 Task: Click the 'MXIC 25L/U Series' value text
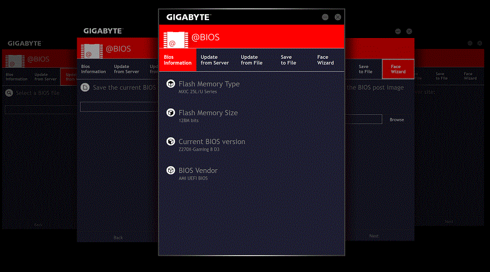[x=198, y=92]
